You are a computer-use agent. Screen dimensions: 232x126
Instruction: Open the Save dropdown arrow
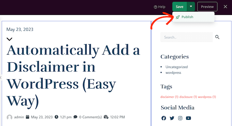(191, 7)
